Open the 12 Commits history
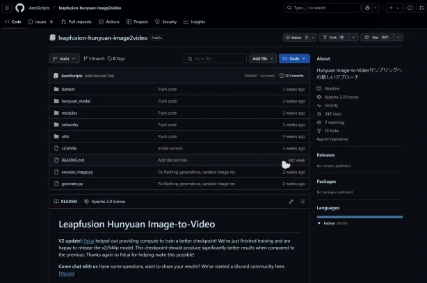This screenshot has height=283, width=427. (291, 76)
